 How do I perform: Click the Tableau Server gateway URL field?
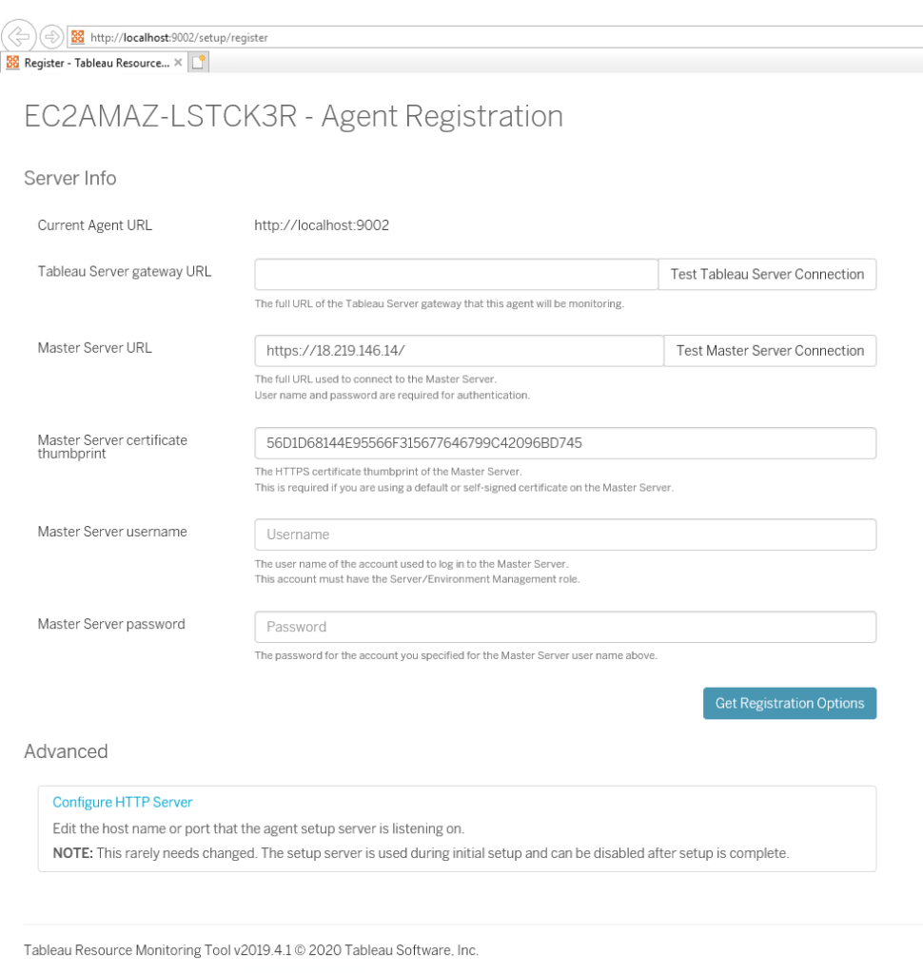[x=456, y=274]
